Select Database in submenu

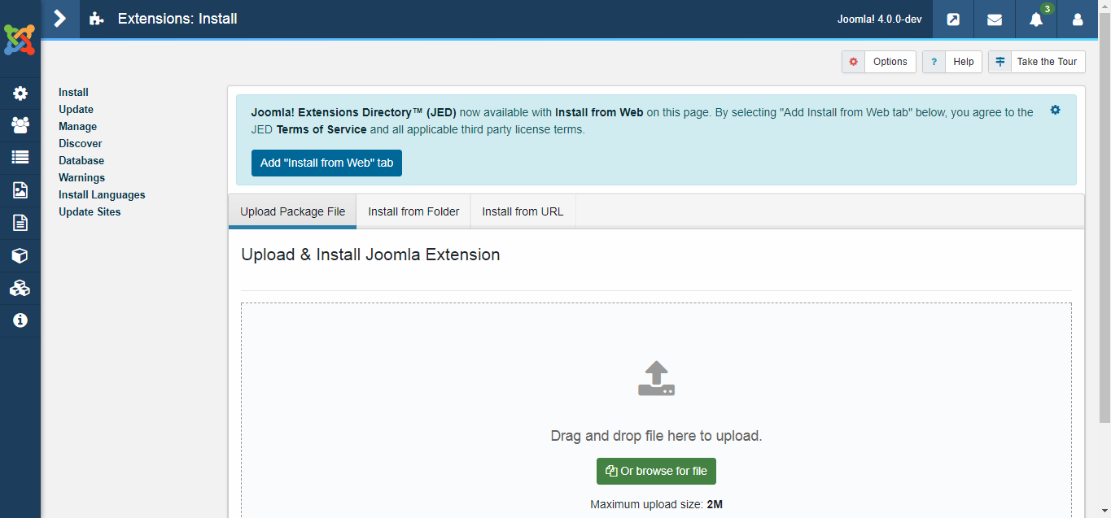click(x=81, y=160)
